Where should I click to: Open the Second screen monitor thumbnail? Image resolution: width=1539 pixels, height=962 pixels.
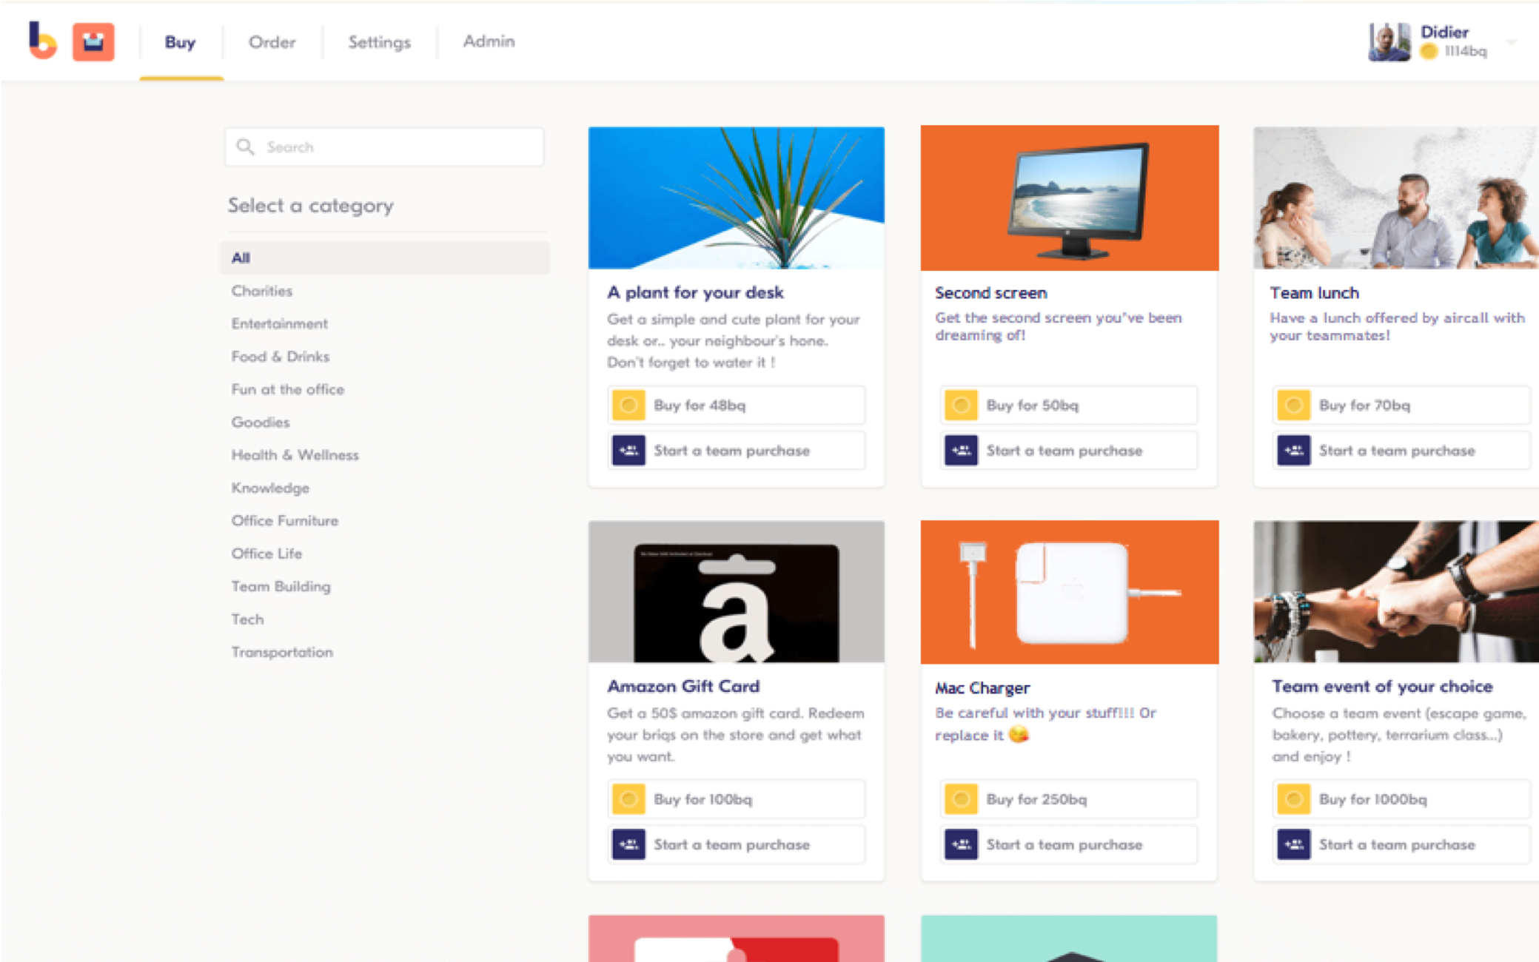tap(1070, 198)
